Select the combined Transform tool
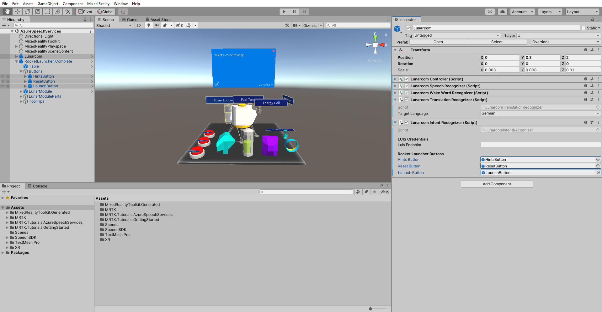Image resolution: width=602 pixels, height=312 pixels. (x=58, y=12)
